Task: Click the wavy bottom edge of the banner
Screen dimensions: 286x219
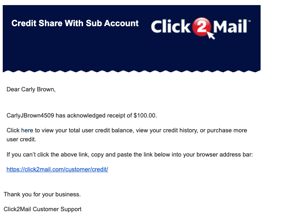Action: pyautogui.click(x=132, y=71)
